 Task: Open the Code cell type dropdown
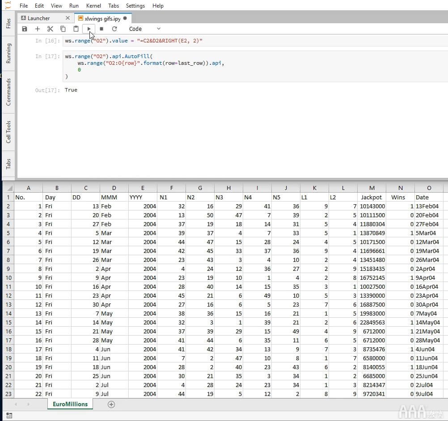(x=144, y=29)
